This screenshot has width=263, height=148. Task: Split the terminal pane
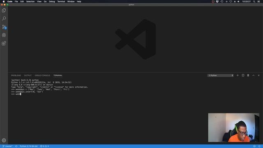coord(243,75)
